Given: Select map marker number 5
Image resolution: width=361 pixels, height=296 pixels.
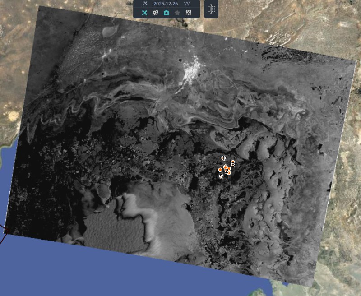Looking at the screenshot, I should tap(221, 176).
